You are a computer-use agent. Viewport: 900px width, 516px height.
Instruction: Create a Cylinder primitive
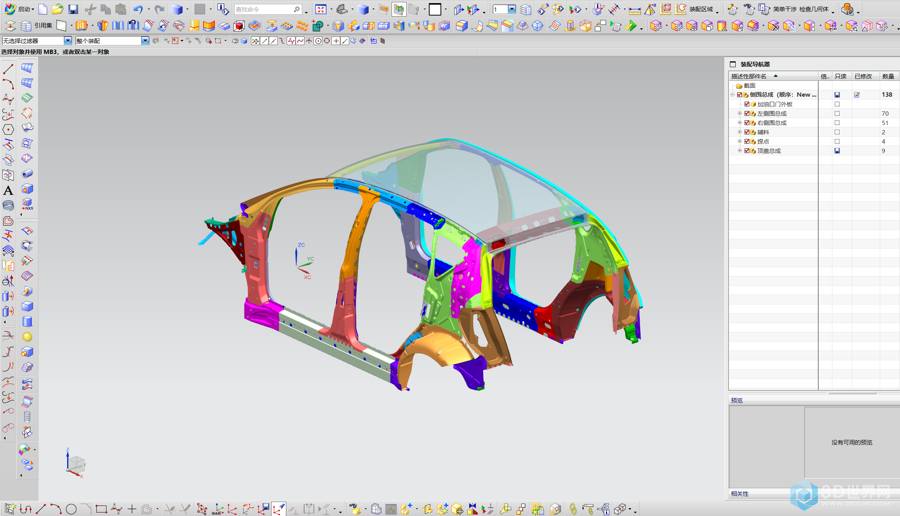[27, 321]
